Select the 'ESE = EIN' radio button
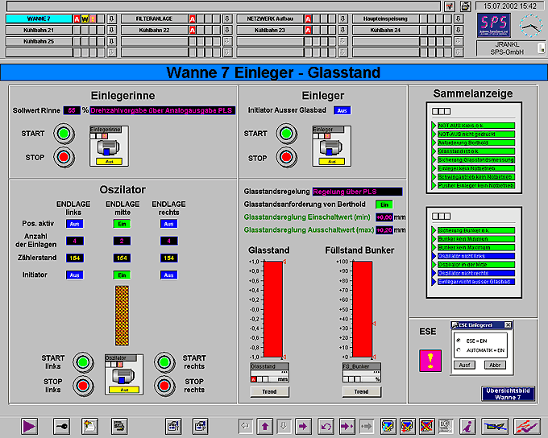The width and height of the screenshot is (548, 438). tap(459, 341)
